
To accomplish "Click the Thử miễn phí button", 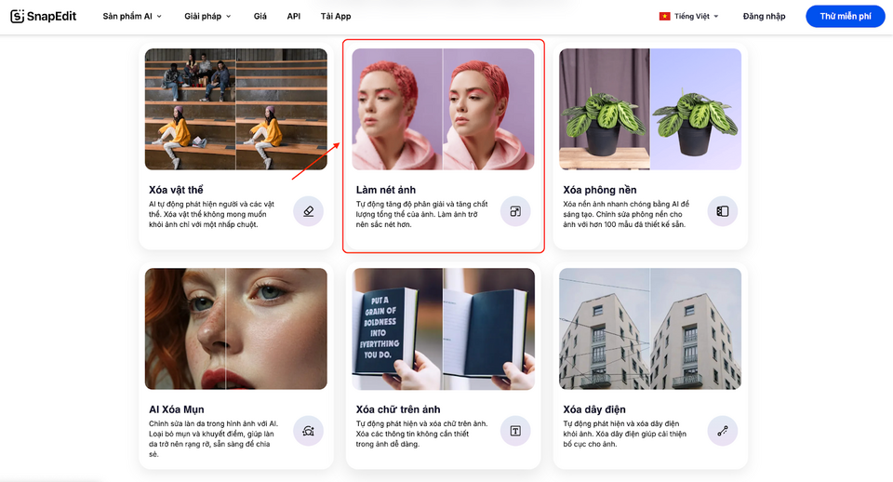I will pos(846,16).
